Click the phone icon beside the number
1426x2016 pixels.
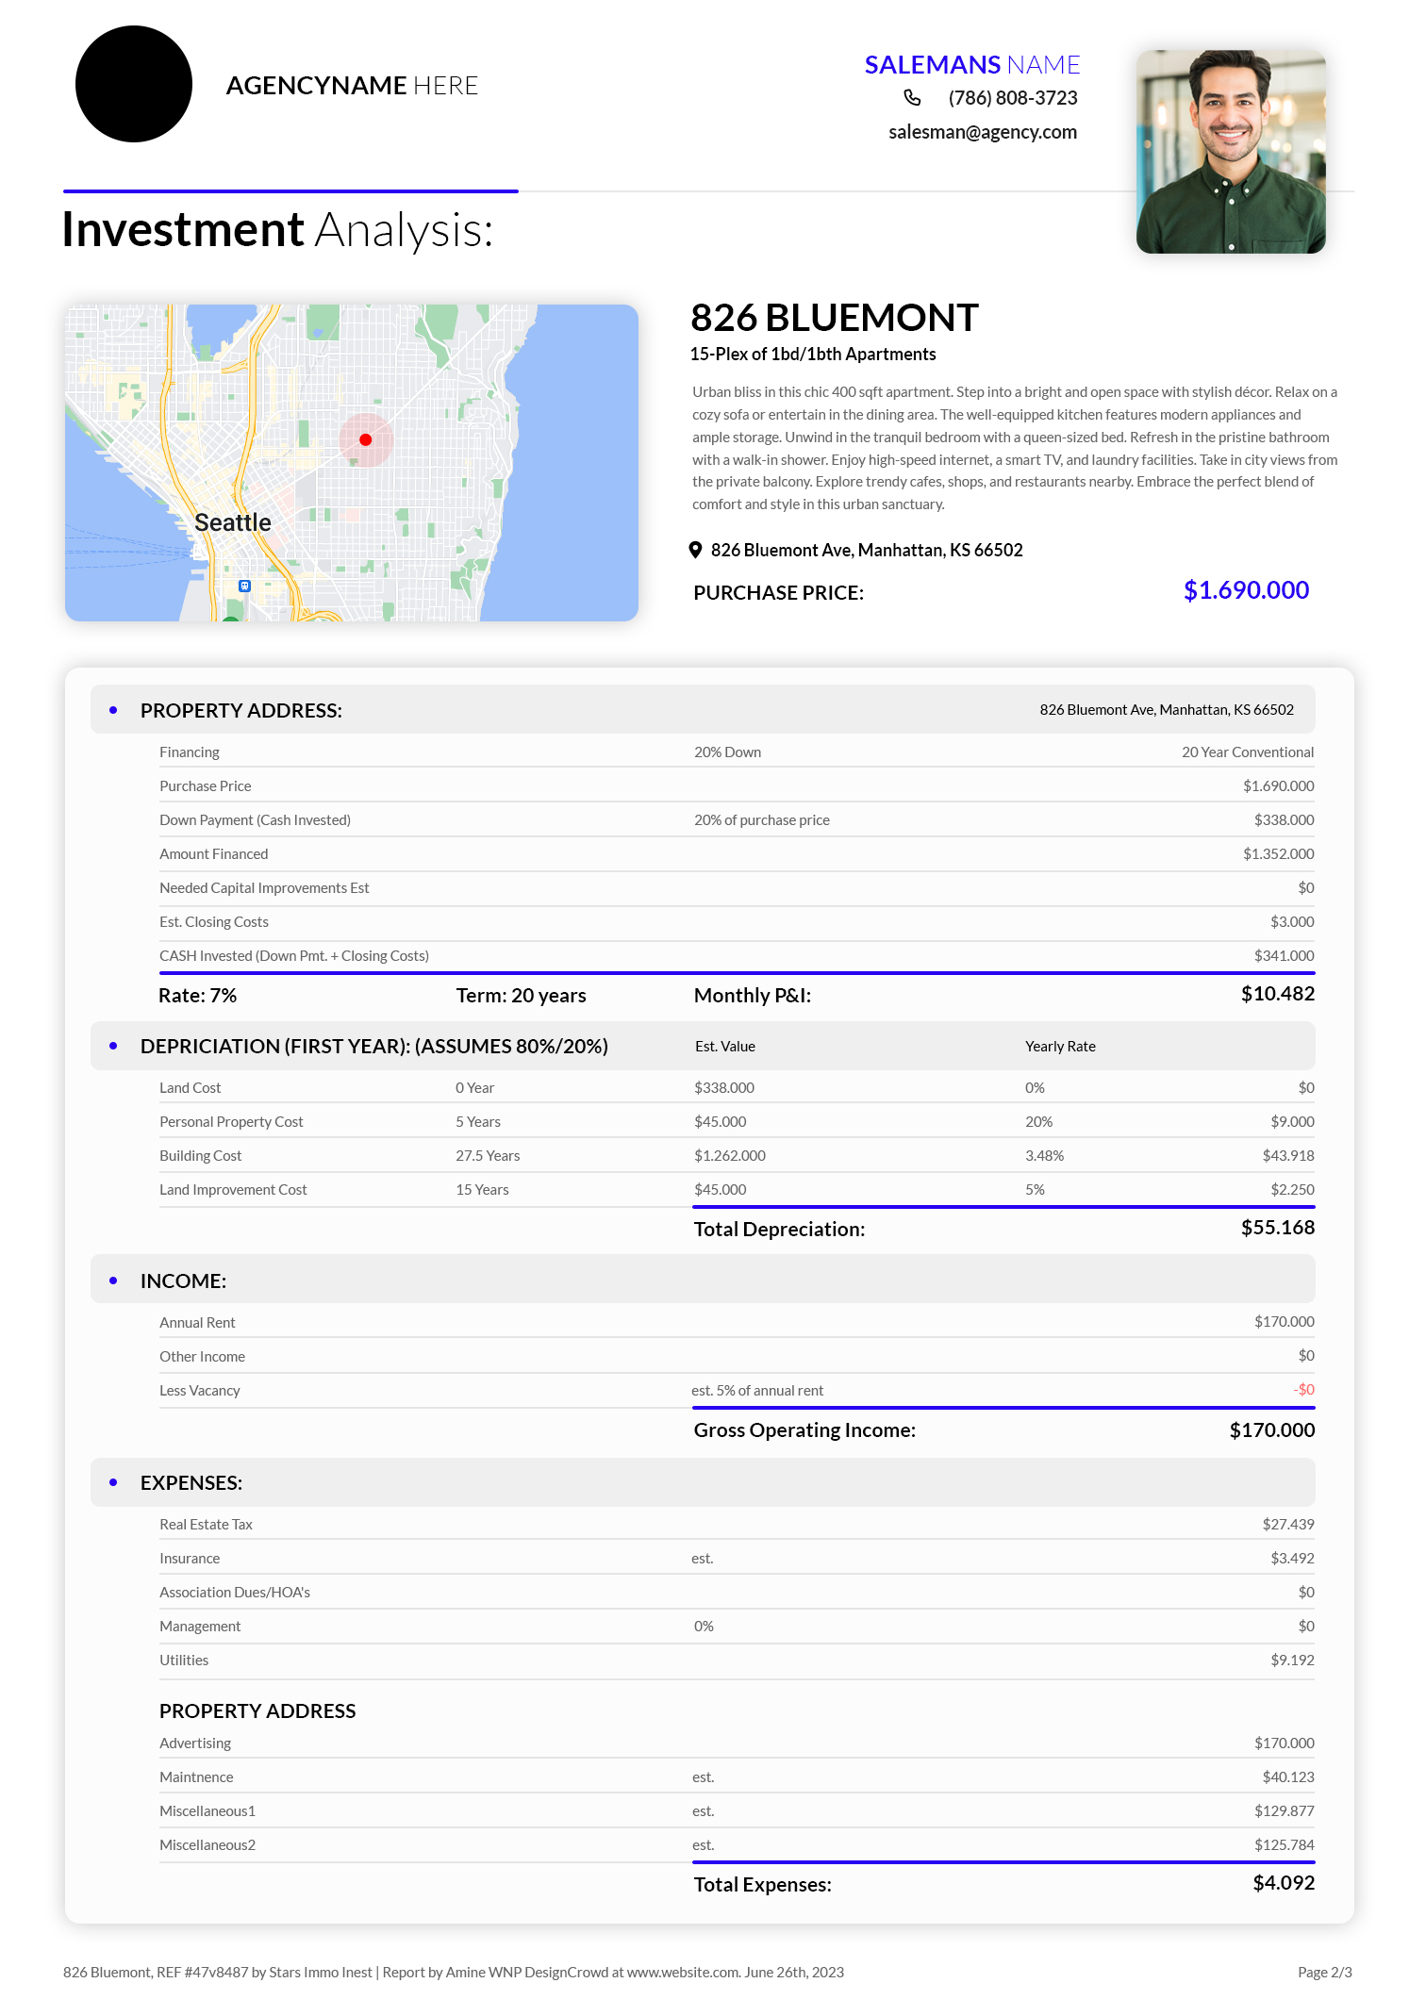click(x=912, y=98)
